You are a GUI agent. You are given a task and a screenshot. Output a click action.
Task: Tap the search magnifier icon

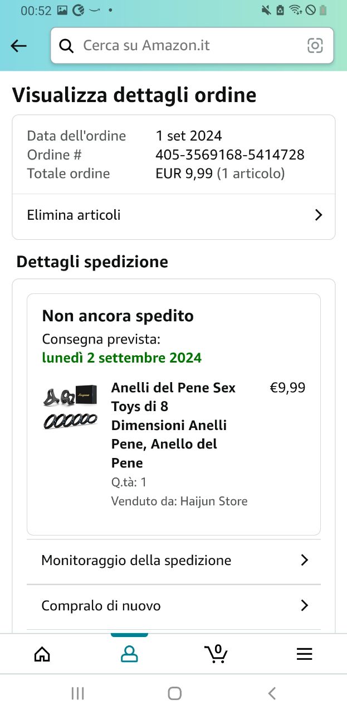pyautogui.click(x=66, y=46)
